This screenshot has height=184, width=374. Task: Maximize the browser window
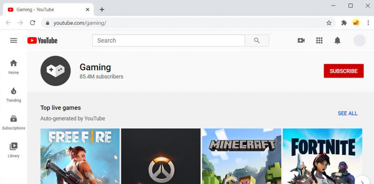(x=350, y=6)
